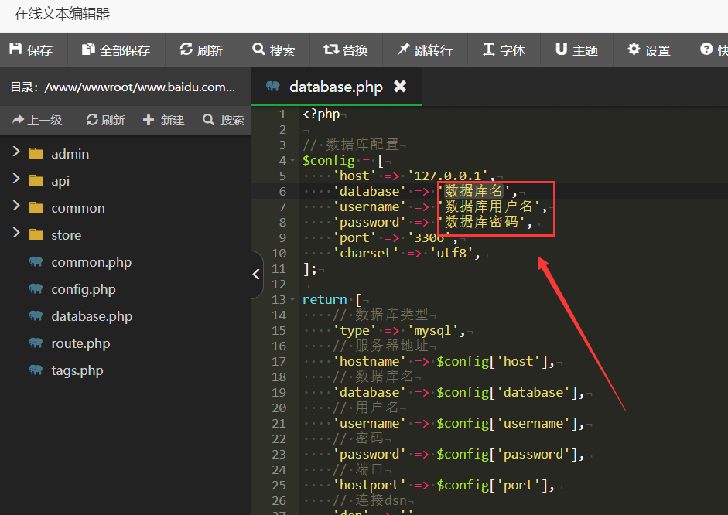Open Jump to Line (跳转行)

[425, 50]
